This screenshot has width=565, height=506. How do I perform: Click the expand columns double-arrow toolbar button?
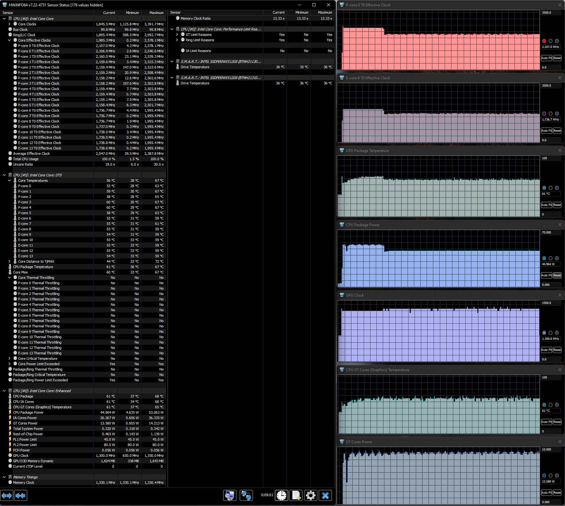[7, 495]
